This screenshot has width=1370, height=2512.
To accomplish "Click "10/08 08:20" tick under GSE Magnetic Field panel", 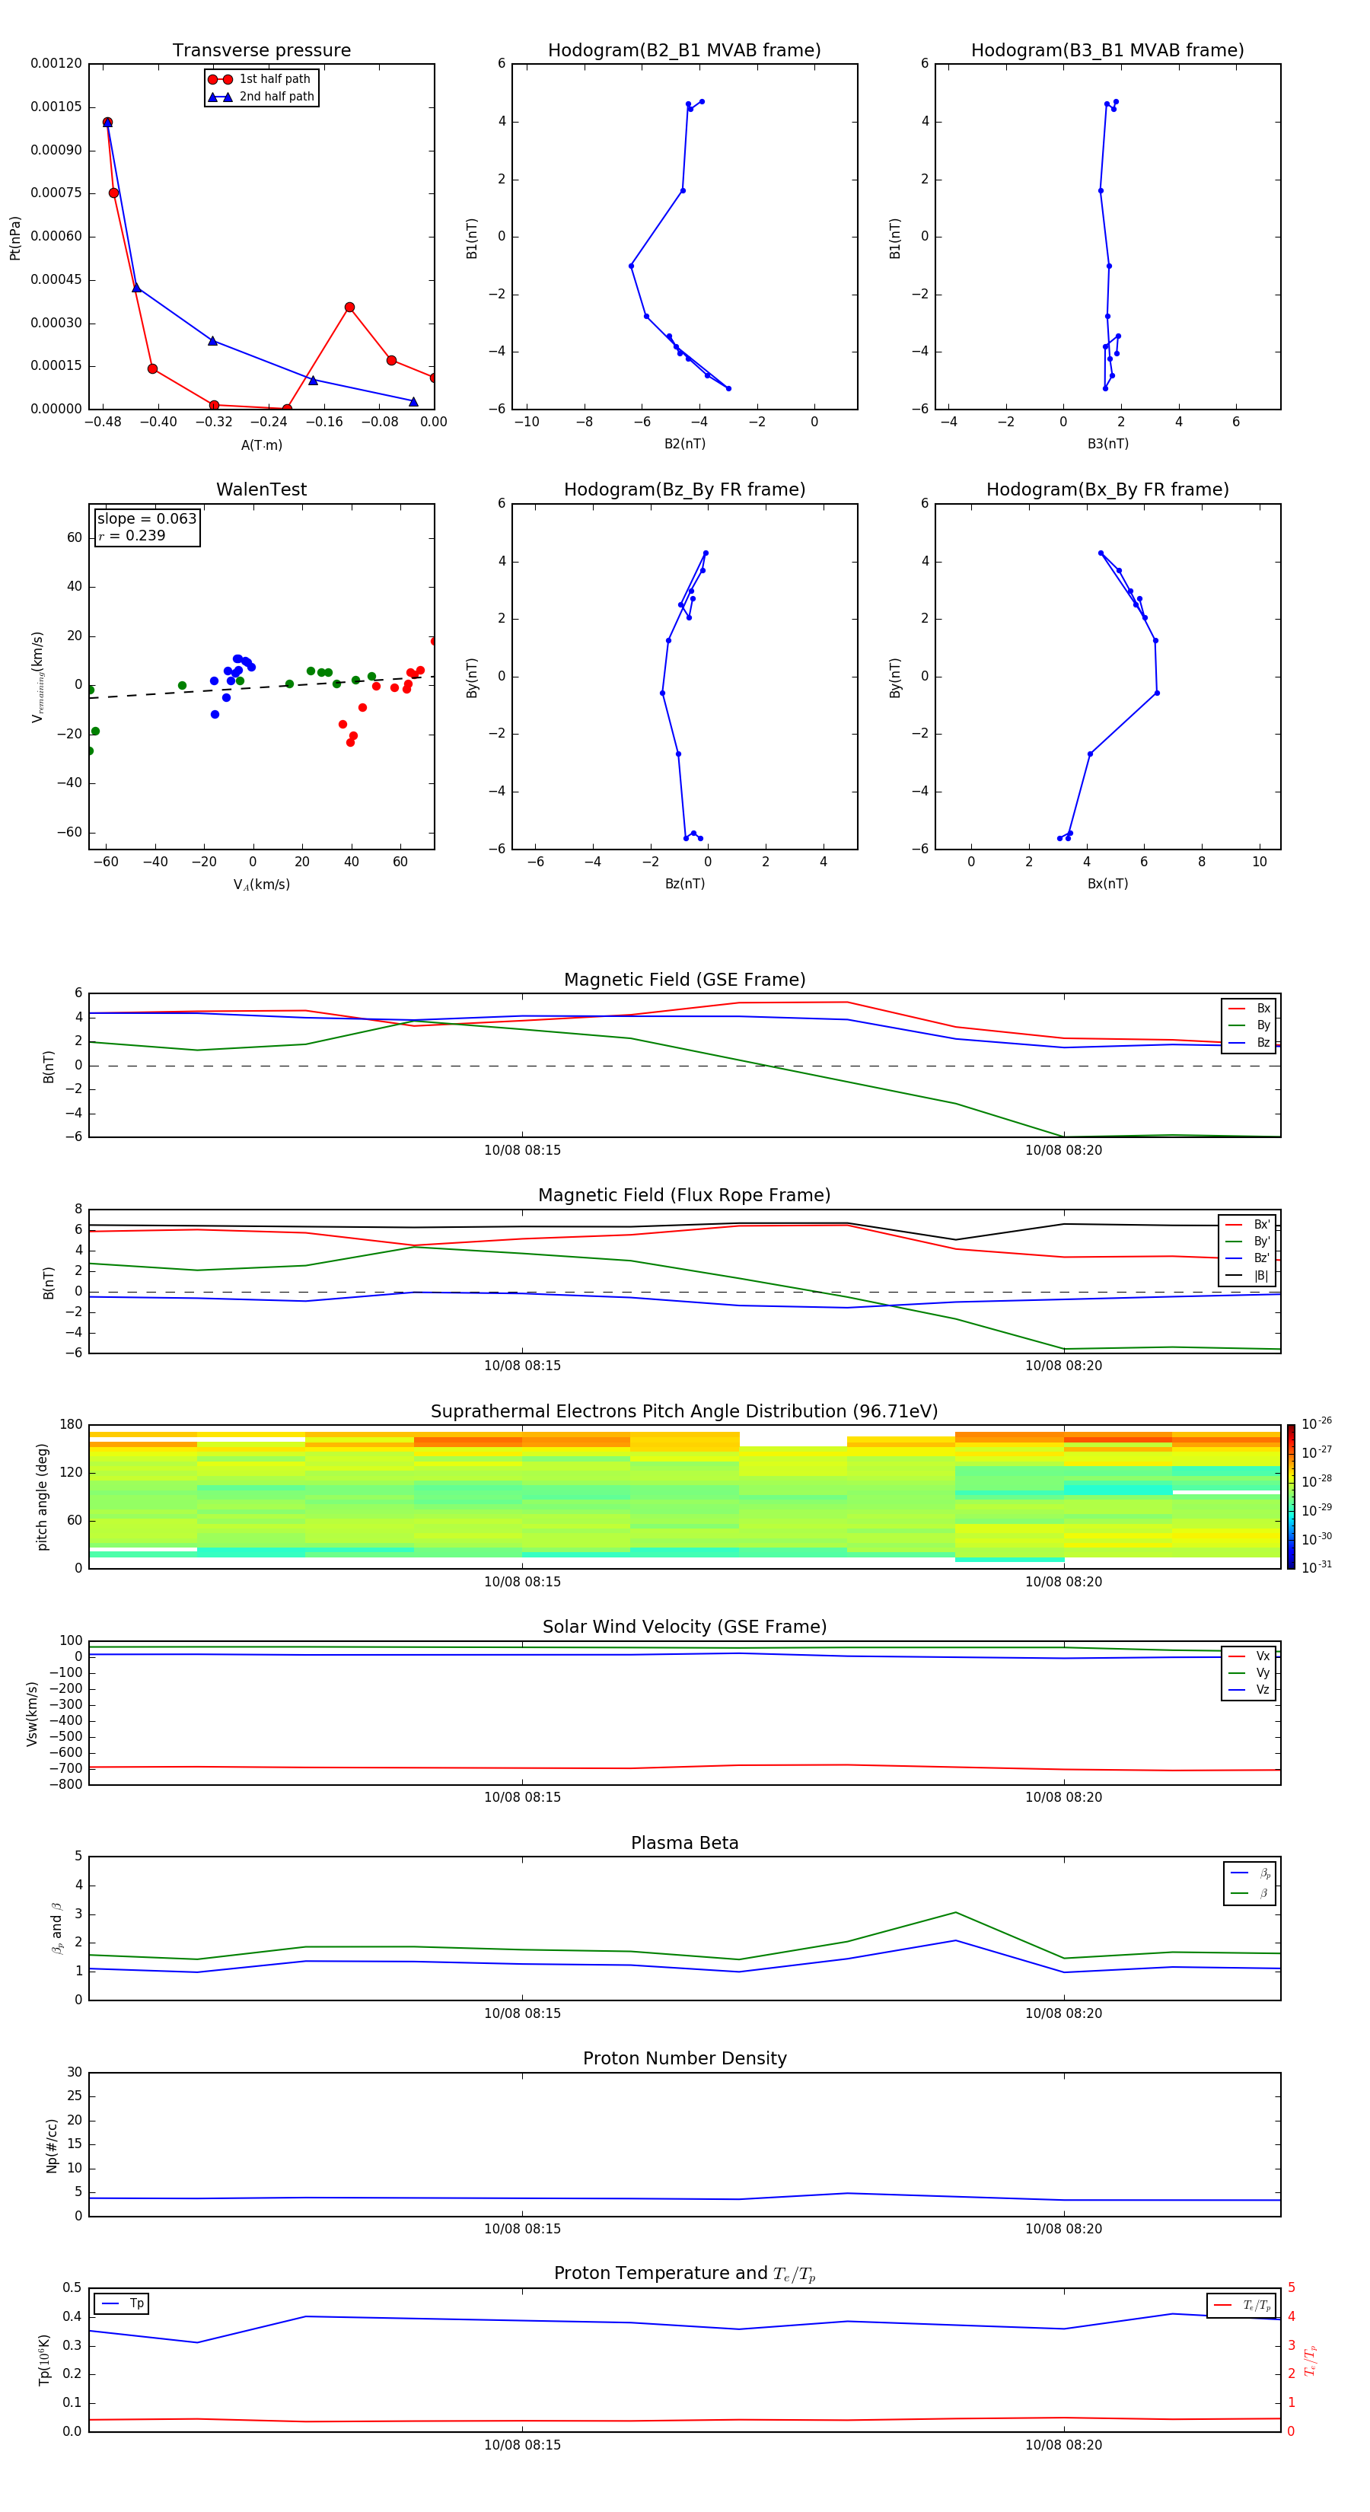I will [x=1064, y=1151].
